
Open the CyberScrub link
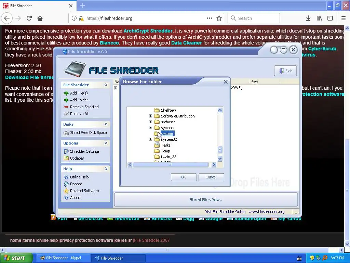point(322,49)
